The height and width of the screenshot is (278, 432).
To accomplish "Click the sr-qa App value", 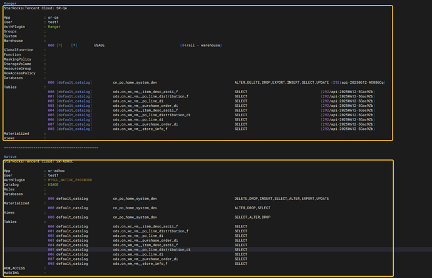I will pos(53,17).
